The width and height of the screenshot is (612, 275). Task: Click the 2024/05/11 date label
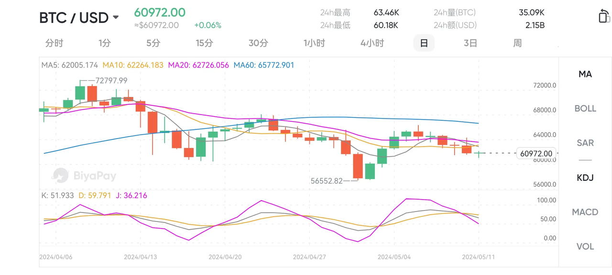[479, 257]
